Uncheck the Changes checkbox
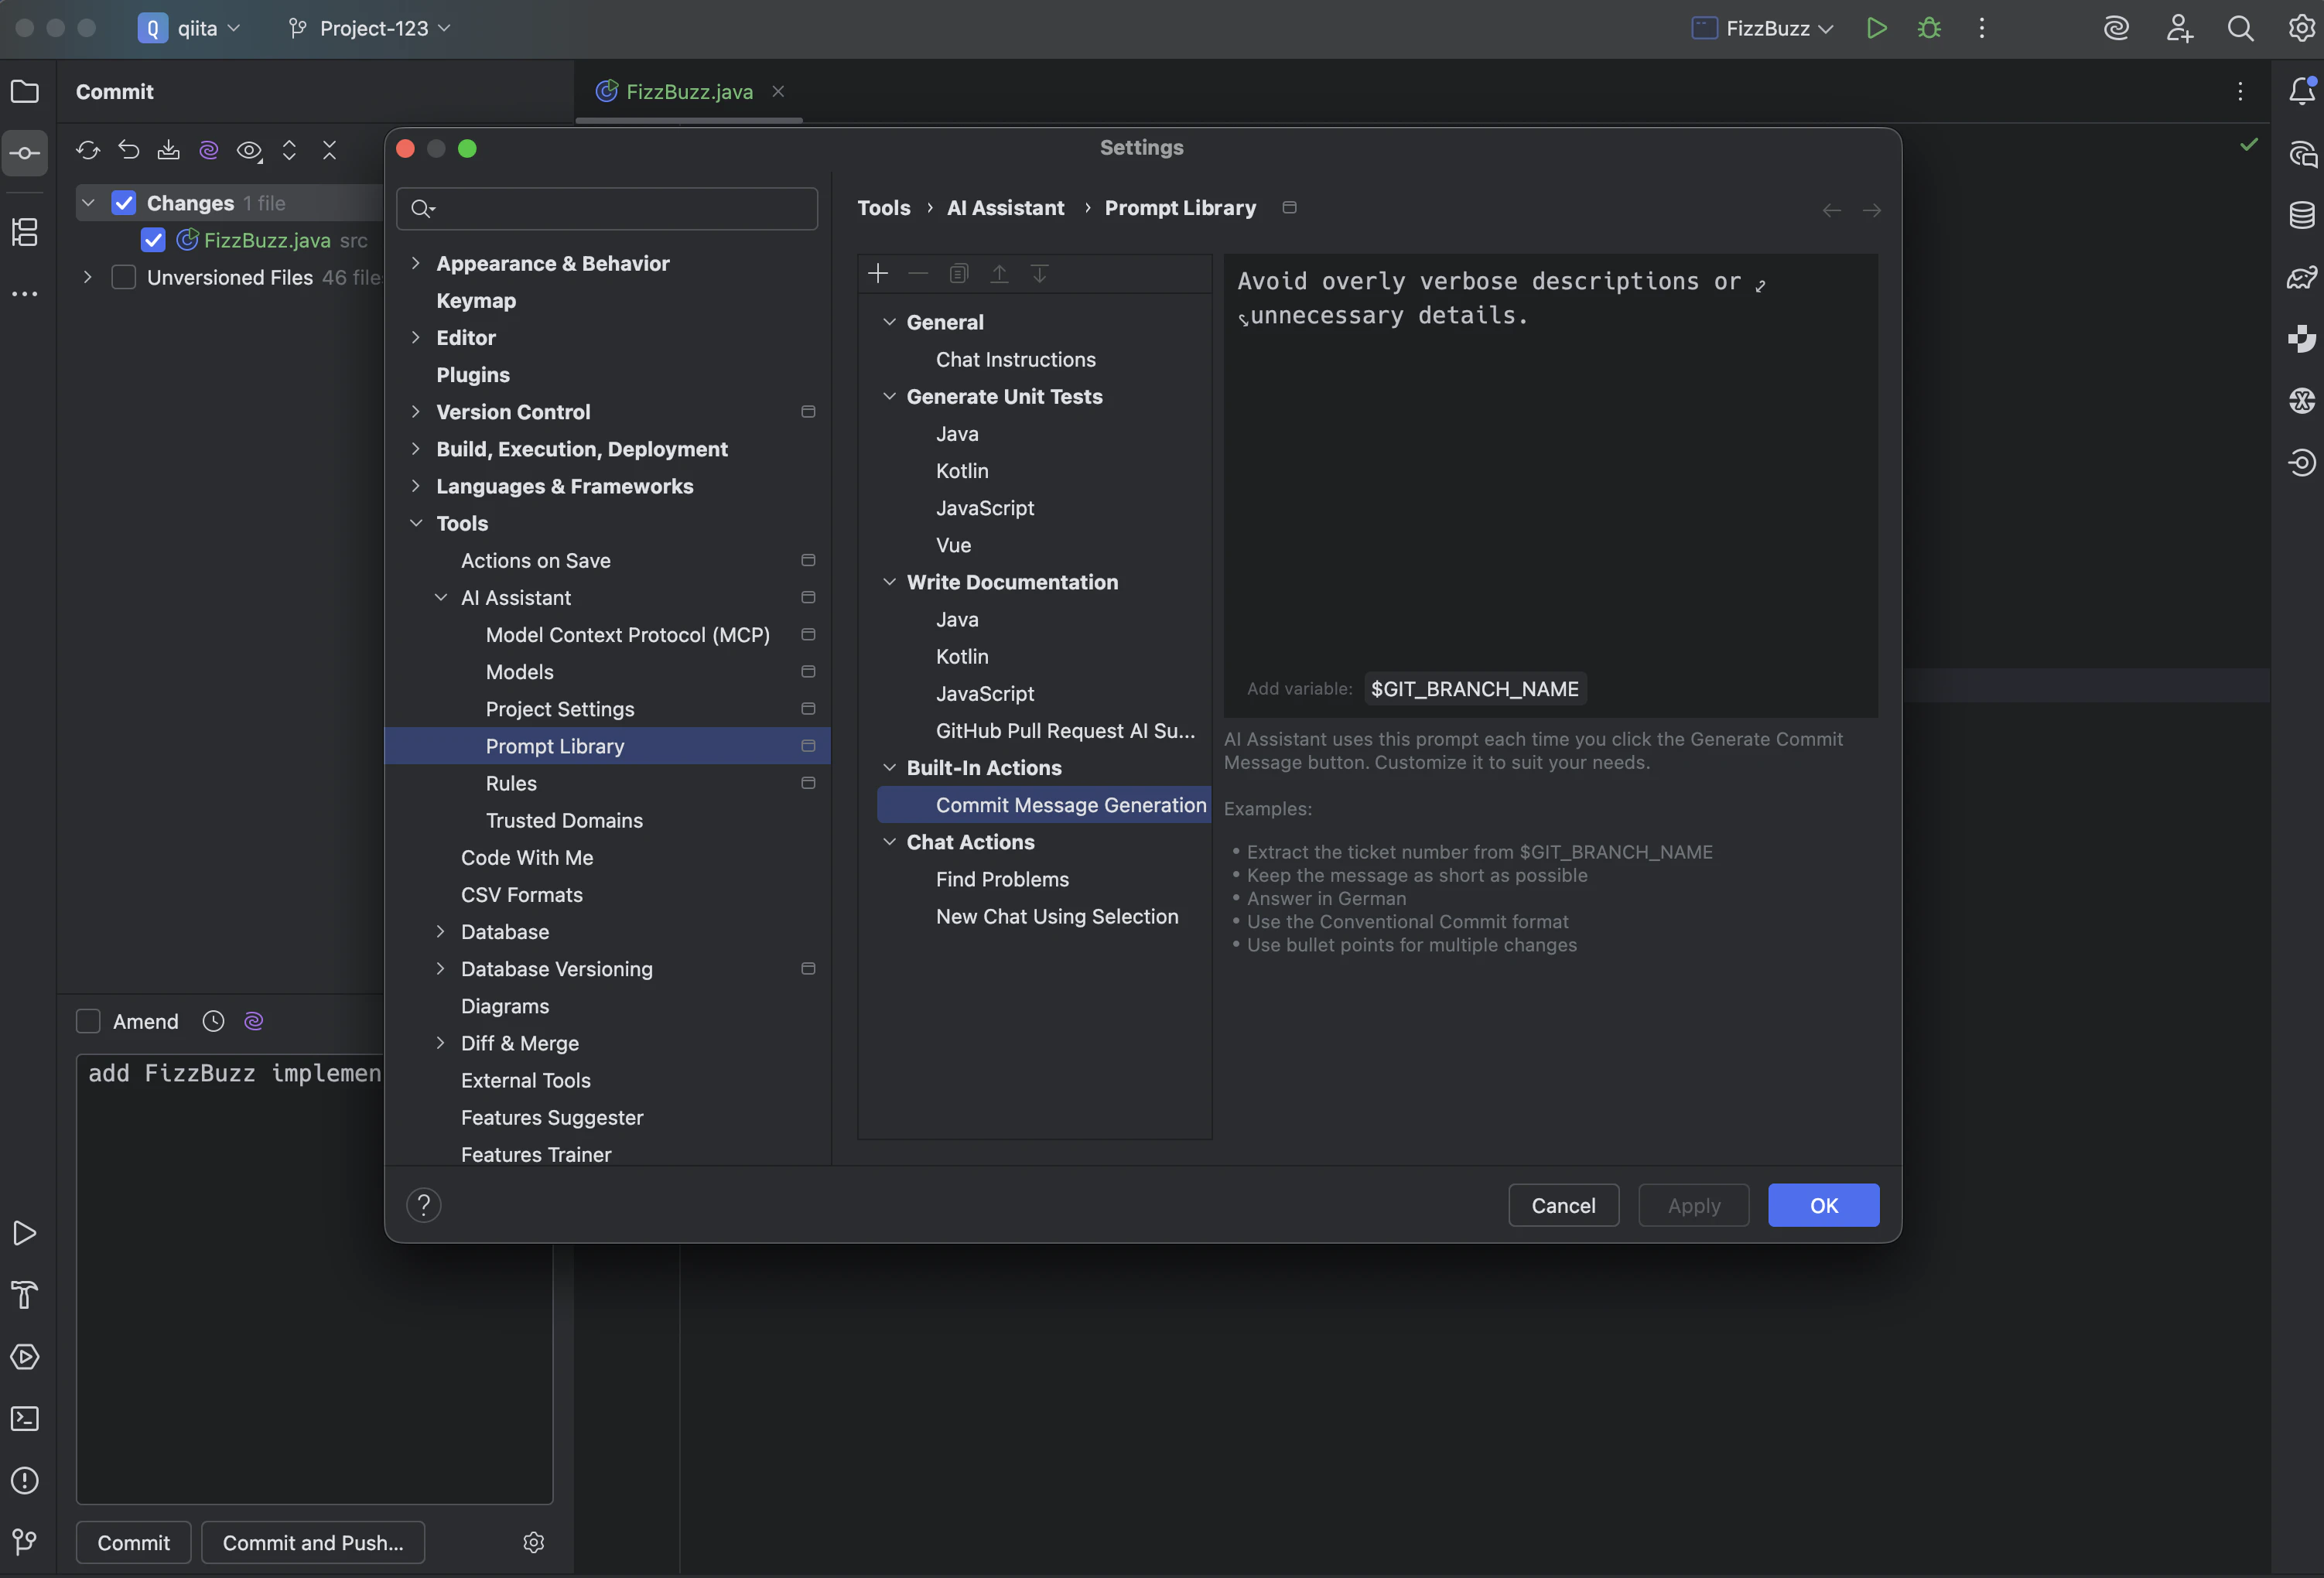2324x1578 pixels. [x=123, y=203]
